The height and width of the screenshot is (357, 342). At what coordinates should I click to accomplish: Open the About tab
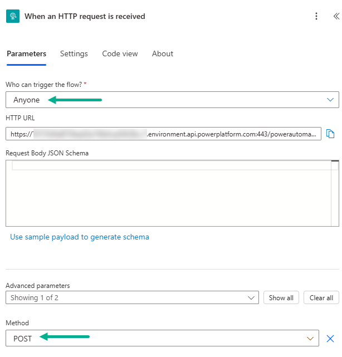[163, 54]
